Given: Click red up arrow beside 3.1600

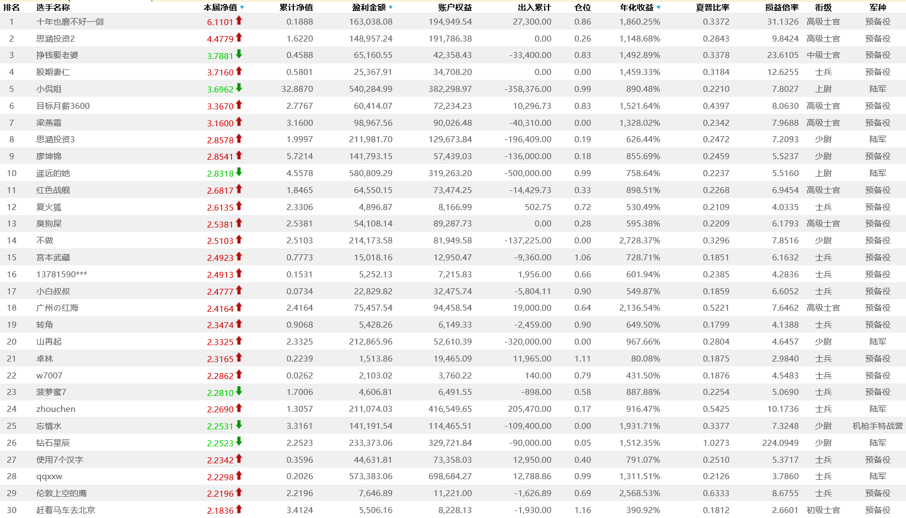Looking at the screenshot, I should point(239,122).
